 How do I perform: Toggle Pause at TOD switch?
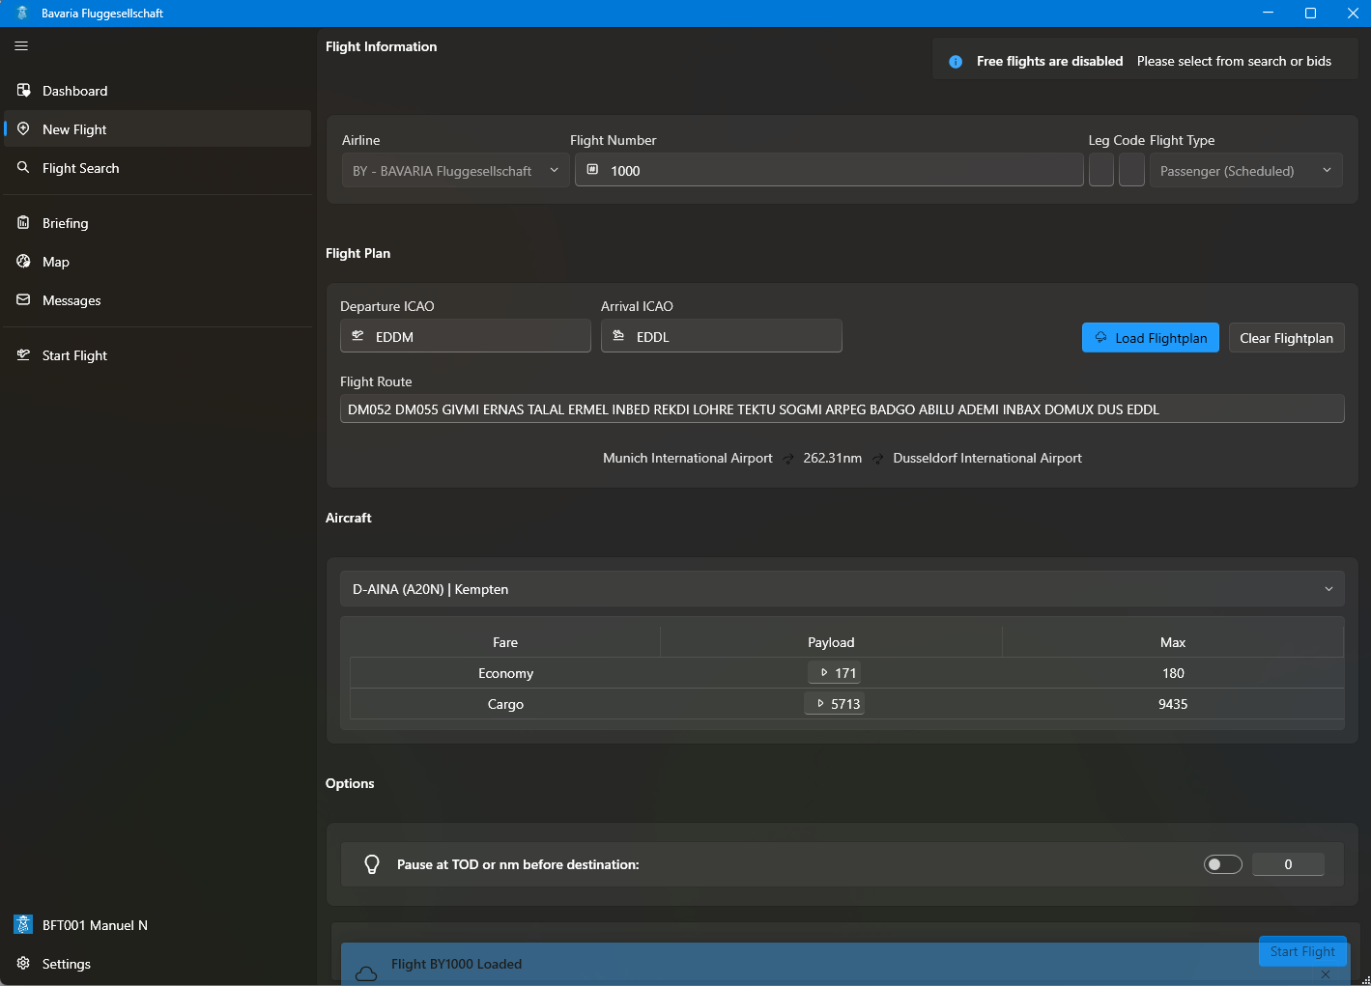point(1222,864)
